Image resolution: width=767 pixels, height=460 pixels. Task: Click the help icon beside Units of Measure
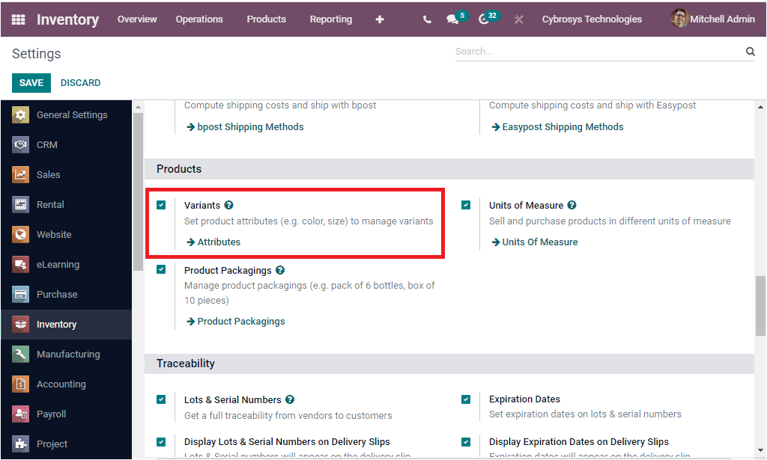coord(572,205)
